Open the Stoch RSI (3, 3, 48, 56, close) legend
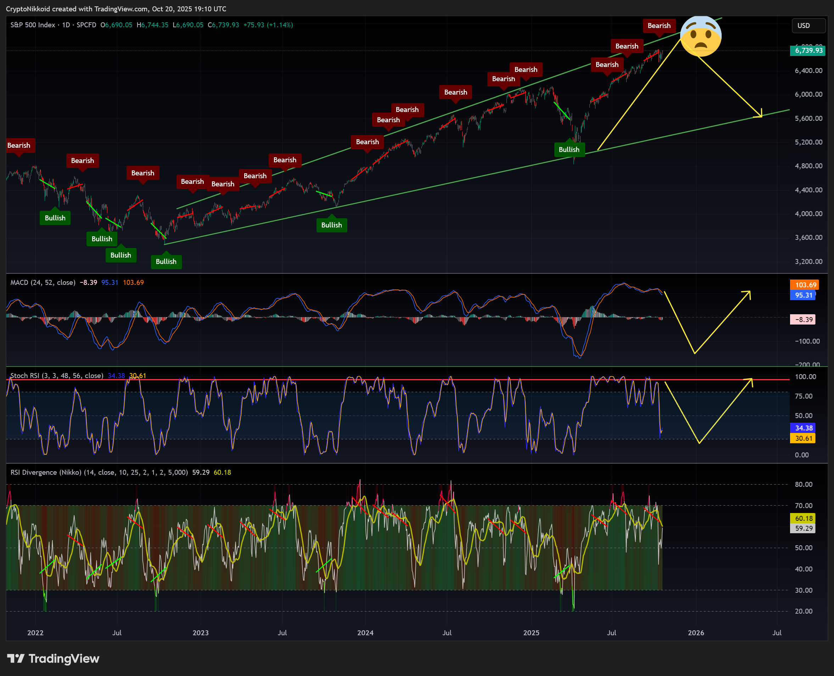 [x=57, y=376]
